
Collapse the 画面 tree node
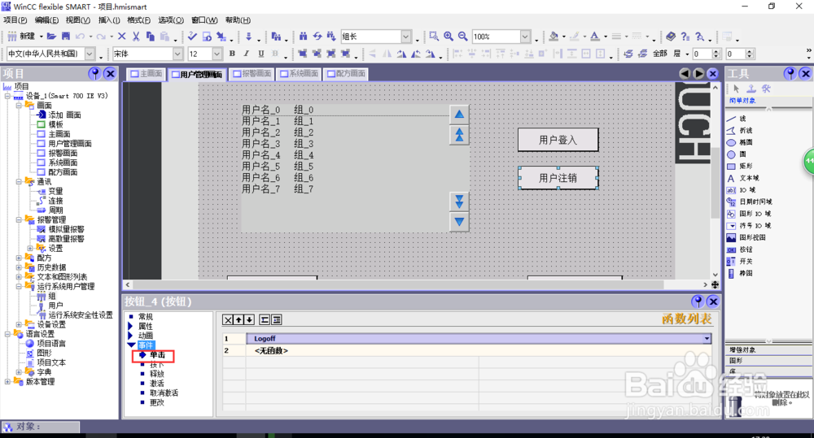(x=20, y=105)
